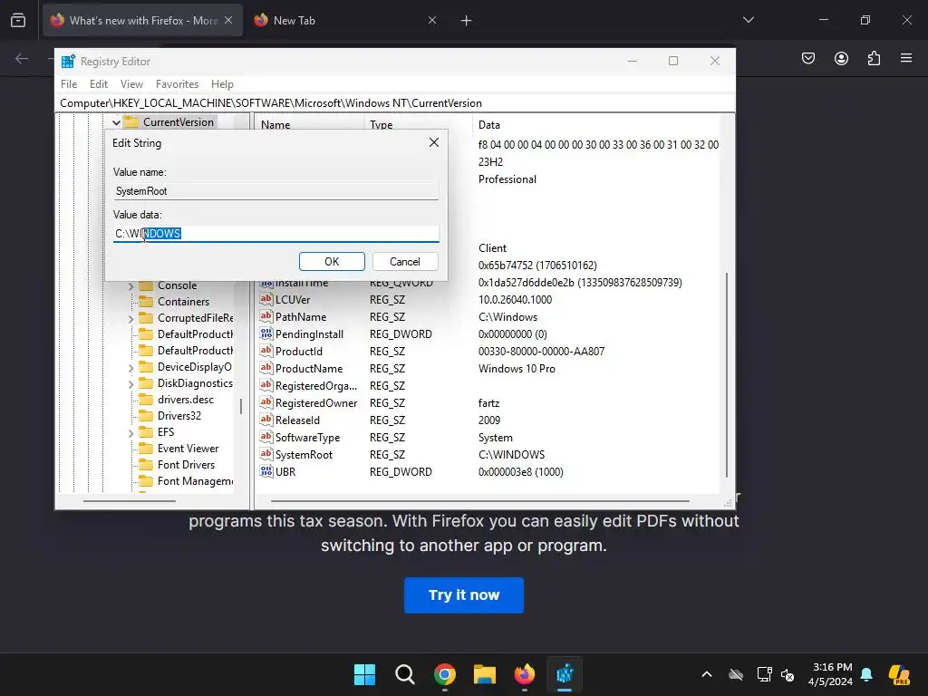Select the Font Drivers key
Screen dimensions: 928x696
click(186, 465)
